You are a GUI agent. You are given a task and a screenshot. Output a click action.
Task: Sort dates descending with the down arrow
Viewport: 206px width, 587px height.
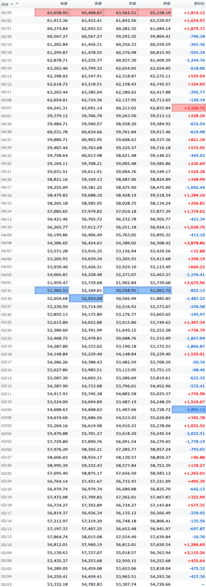[x=16, y=4]
